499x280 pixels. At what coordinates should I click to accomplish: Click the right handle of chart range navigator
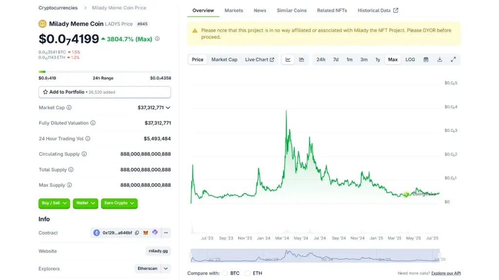[x=439, y=256]
